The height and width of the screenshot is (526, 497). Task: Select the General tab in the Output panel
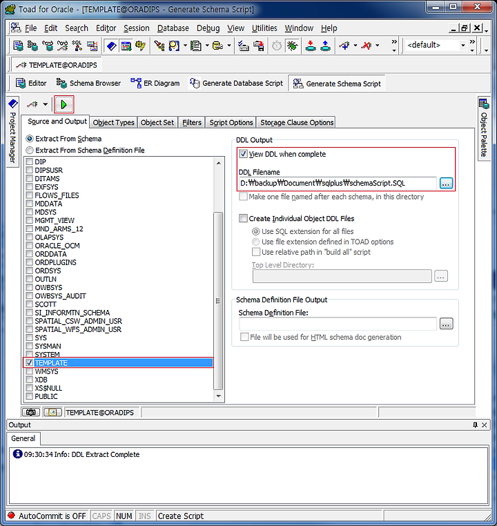click(x=23, y=438)
